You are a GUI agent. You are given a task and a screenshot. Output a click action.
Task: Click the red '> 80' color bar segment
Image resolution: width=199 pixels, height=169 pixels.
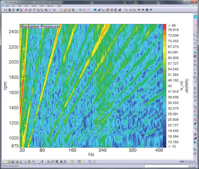(164, 27)
